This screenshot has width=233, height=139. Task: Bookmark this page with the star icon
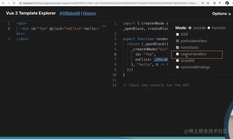click(x=208, y=3)
